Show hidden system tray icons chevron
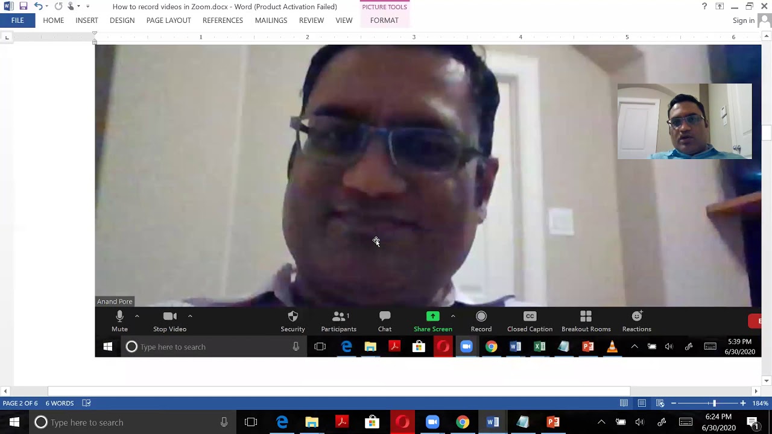The height and width of the screenshot is (434, 772). (601, 422)
